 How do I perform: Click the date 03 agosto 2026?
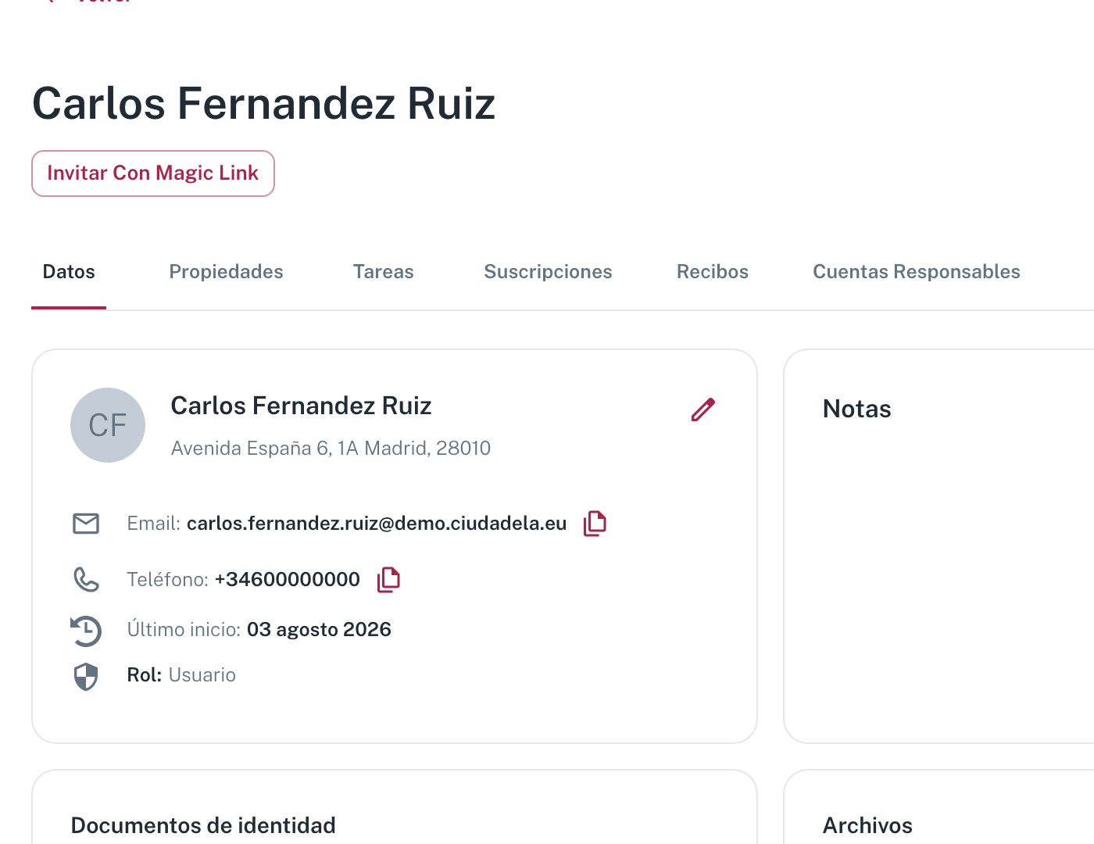tap(319, 630)
